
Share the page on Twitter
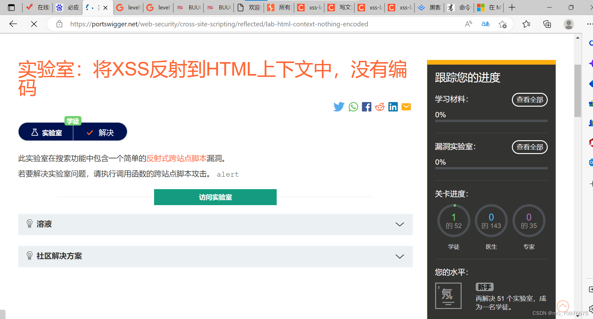tap(339, 107)
